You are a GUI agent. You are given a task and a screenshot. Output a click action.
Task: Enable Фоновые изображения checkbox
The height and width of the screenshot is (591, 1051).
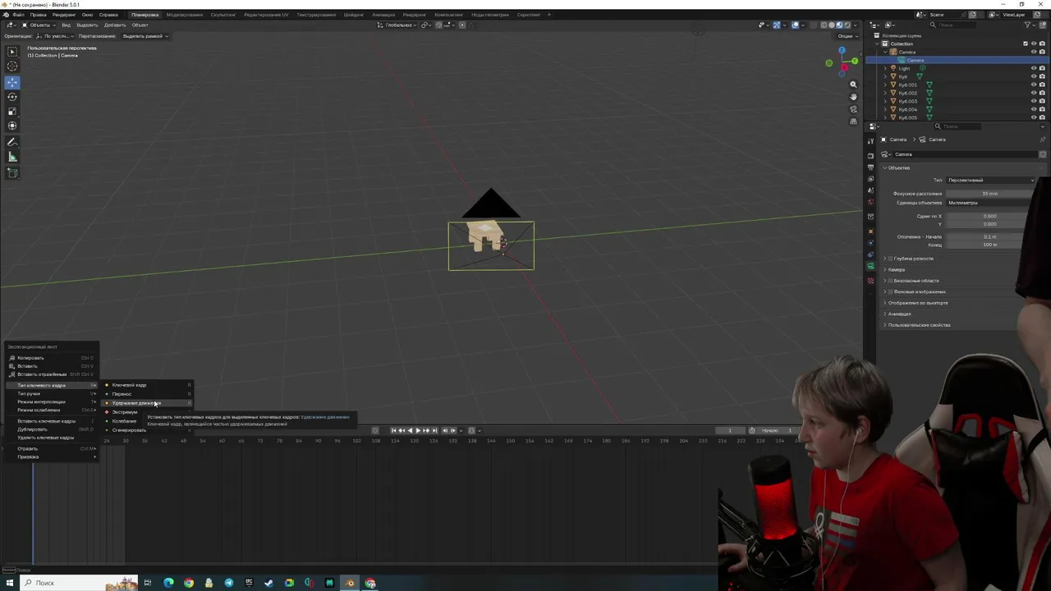(891, 291)
